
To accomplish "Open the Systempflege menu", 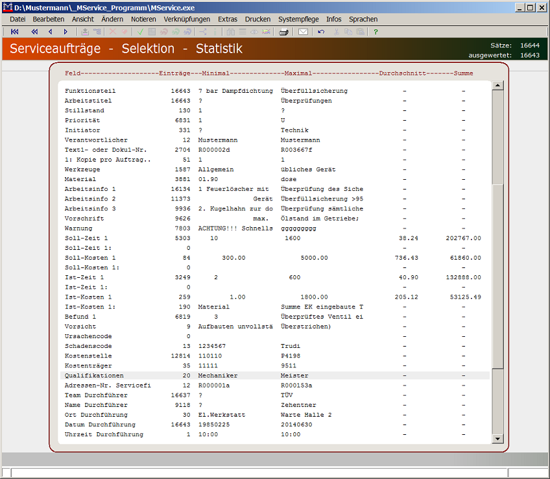I will [298, 19].
